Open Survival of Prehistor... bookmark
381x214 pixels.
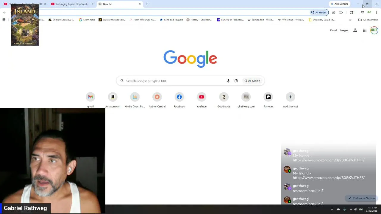pyautogui.click(x=230, y=20)
